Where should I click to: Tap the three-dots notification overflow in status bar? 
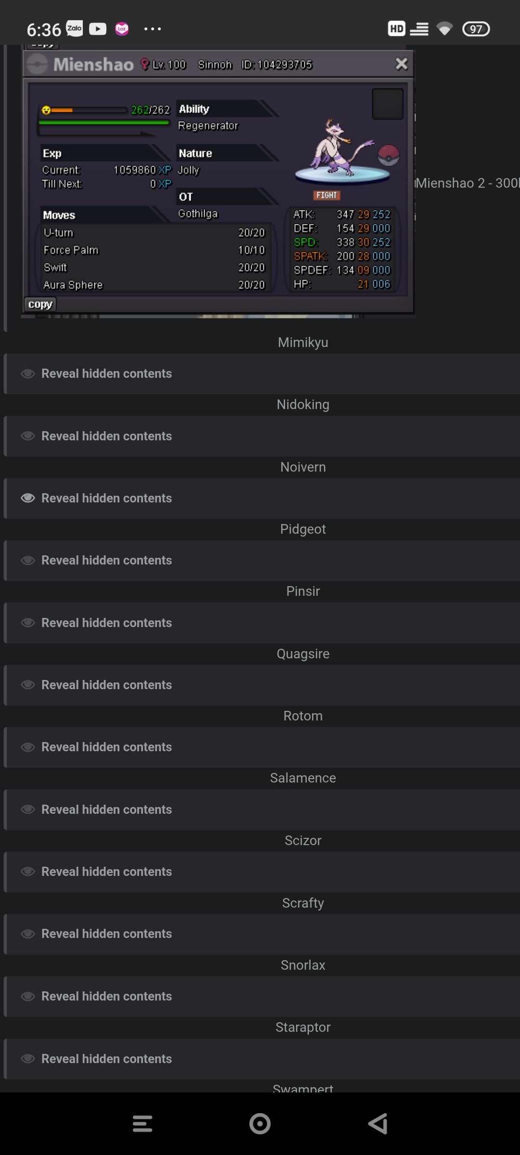(x=153, y=29)
